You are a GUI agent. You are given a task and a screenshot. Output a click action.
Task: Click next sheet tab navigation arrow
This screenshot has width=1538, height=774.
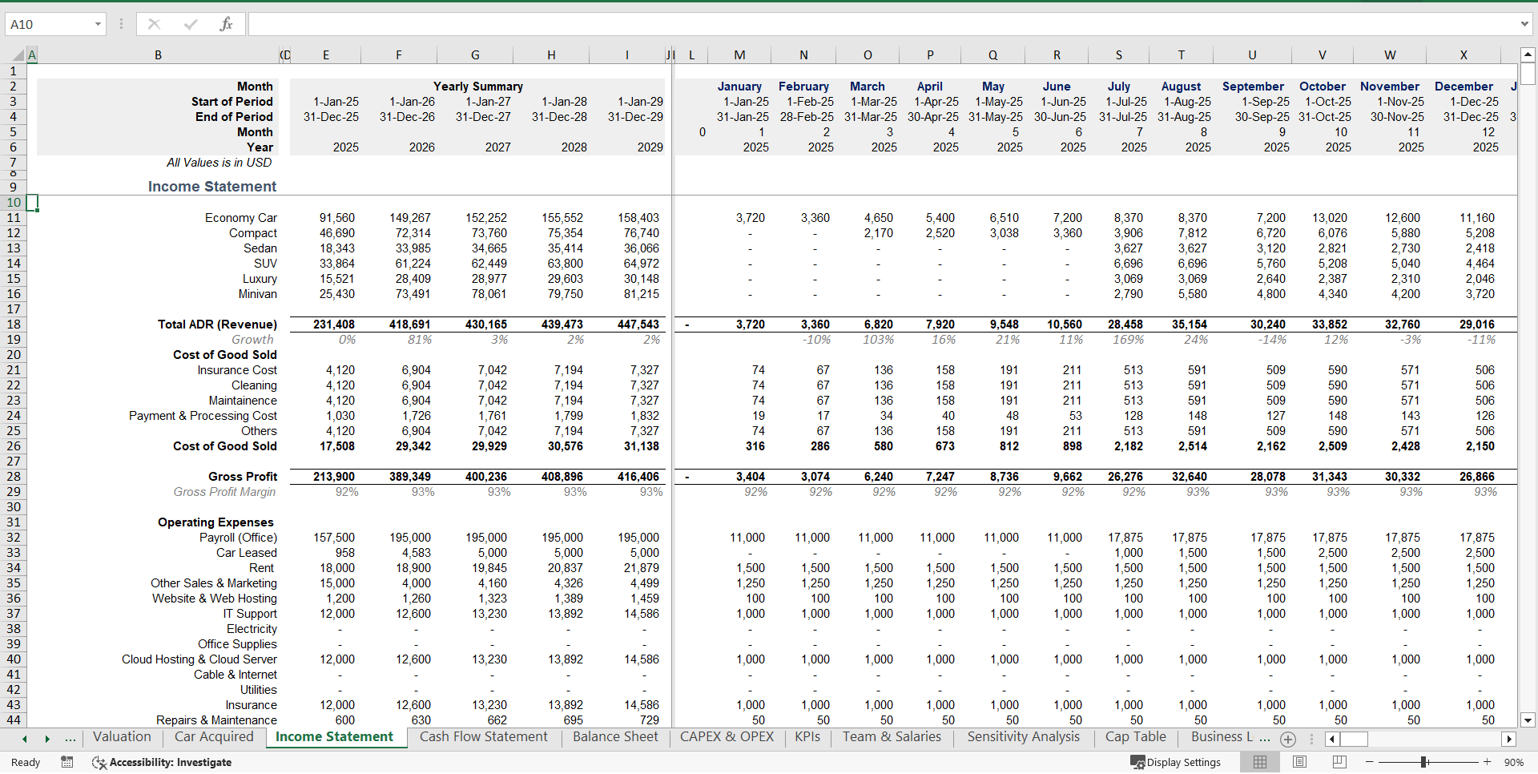point(47,739)
